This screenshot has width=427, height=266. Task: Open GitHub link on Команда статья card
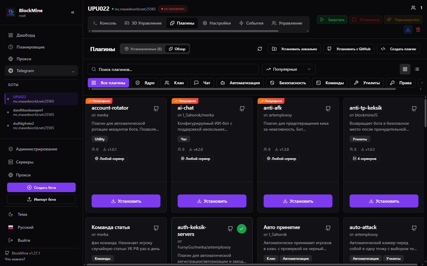click(156, 228)
